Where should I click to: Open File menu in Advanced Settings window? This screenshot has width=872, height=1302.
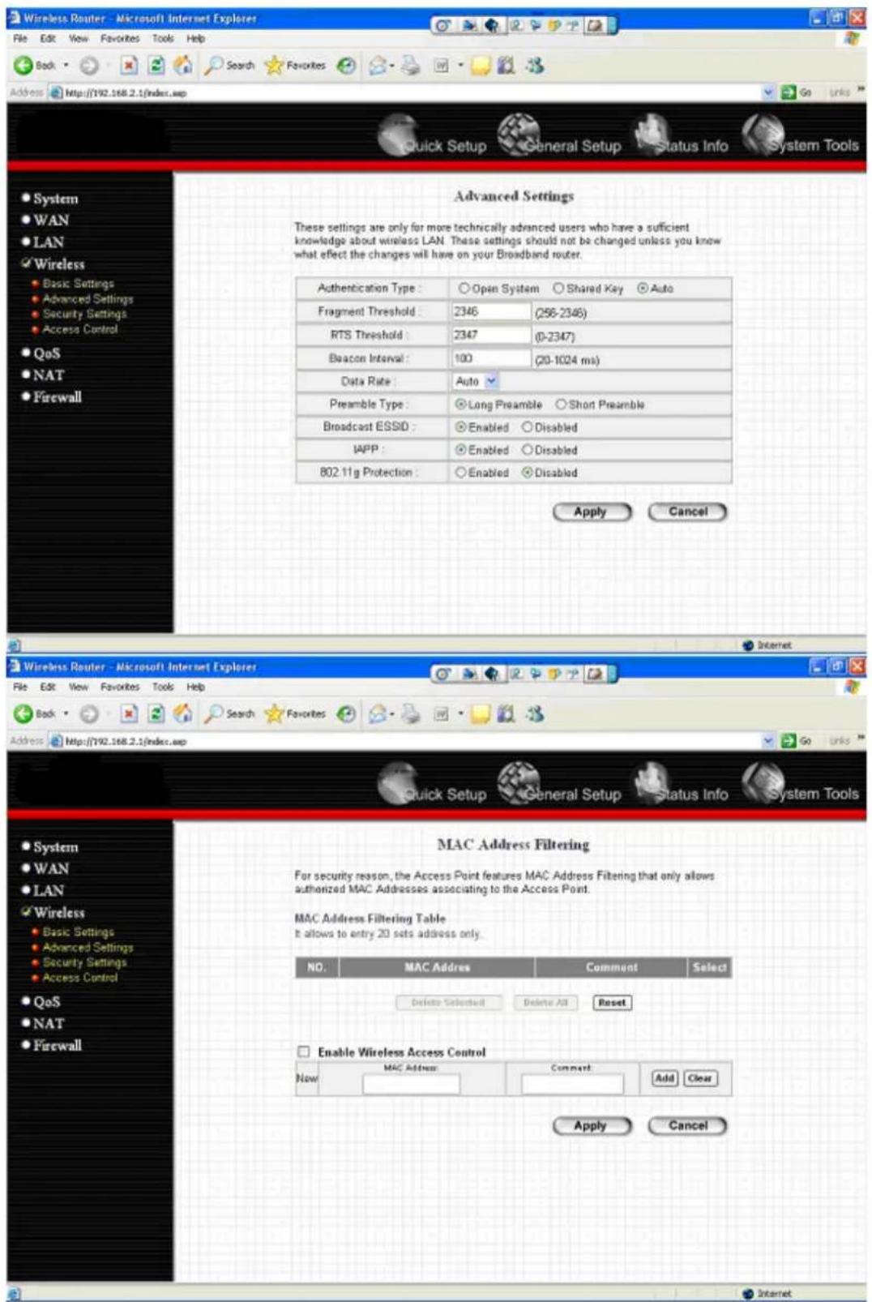(x=20, y=38)
